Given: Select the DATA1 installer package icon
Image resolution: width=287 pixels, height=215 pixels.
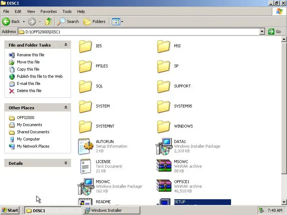Looking at the screenshot, I should [164, 146].
